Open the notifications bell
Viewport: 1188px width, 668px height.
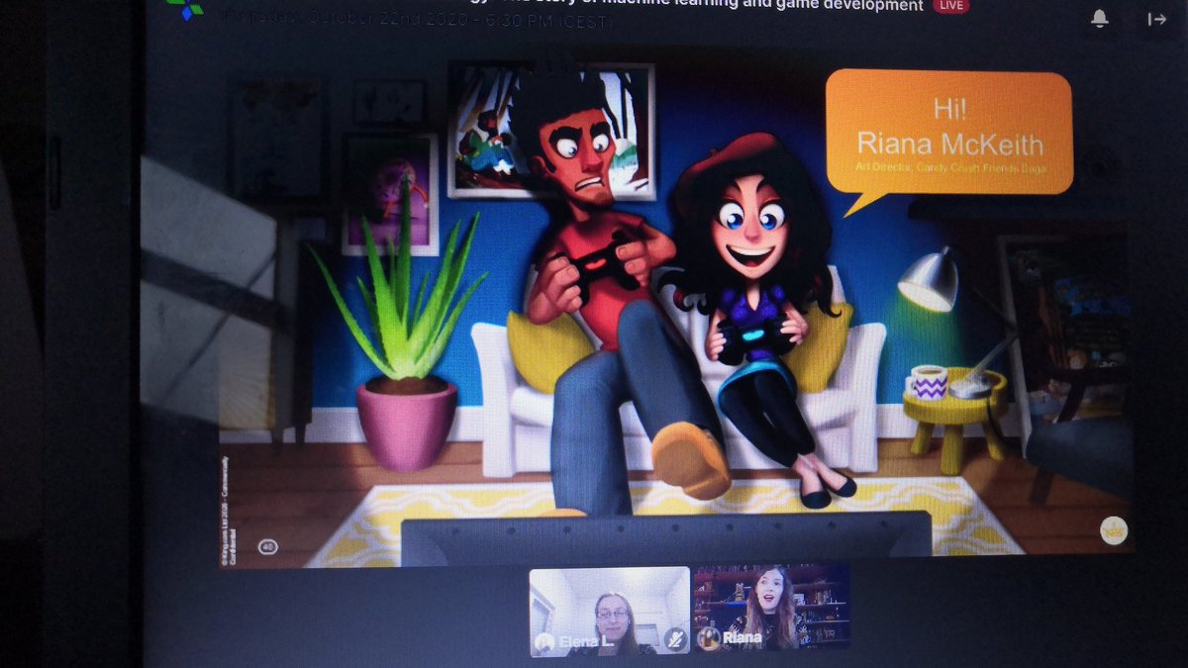click(1100, 18)
